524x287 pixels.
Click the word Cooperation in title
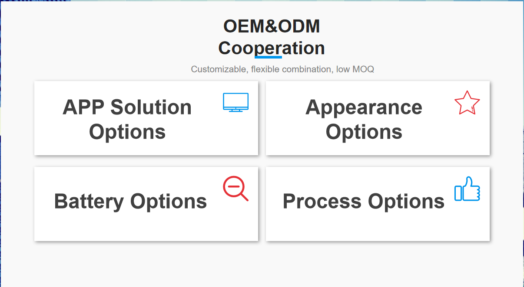coord(272,48)
